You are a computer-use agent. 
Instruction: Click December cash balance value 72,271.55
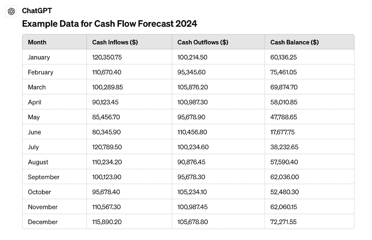pyautogui.click(x=284, y=222)
